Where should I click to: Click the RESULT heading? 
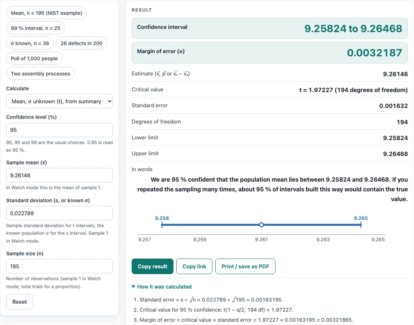[x=142, y=10]
